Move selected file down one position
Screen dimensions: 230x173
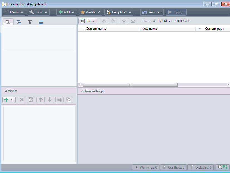[x=124, y=21]
